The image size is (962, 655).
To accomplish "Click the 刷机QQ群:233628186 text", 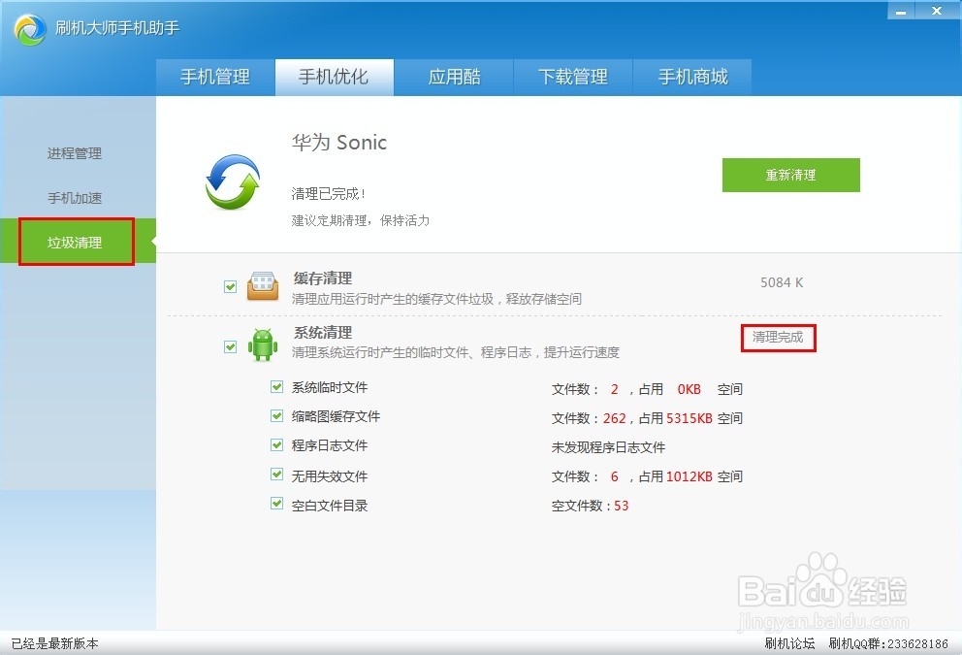I will click(888, 643).
